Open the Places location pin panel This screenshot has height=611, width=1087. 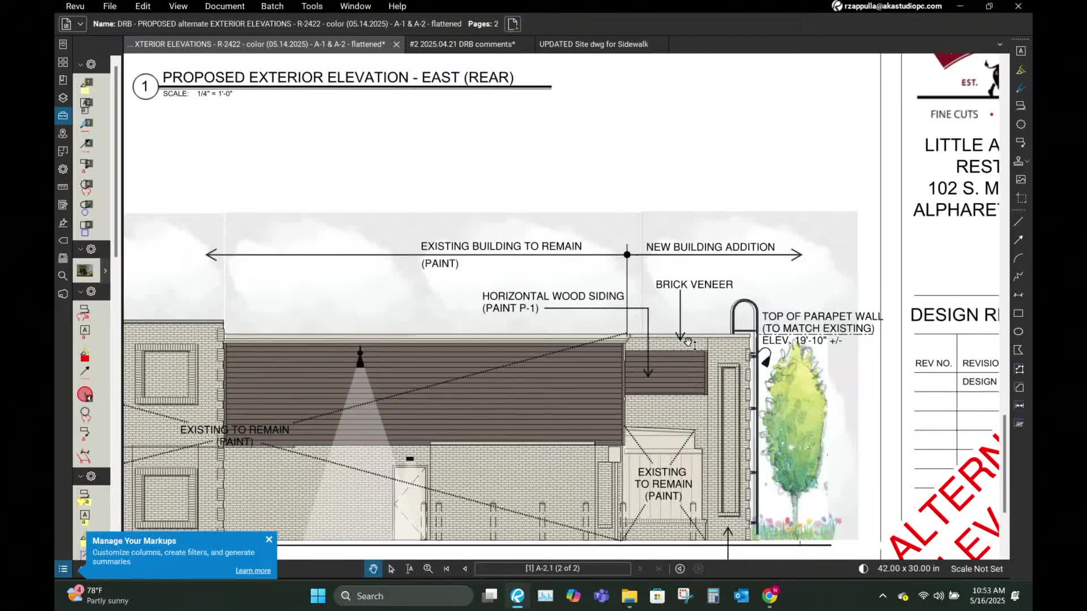tap(63, 134)
